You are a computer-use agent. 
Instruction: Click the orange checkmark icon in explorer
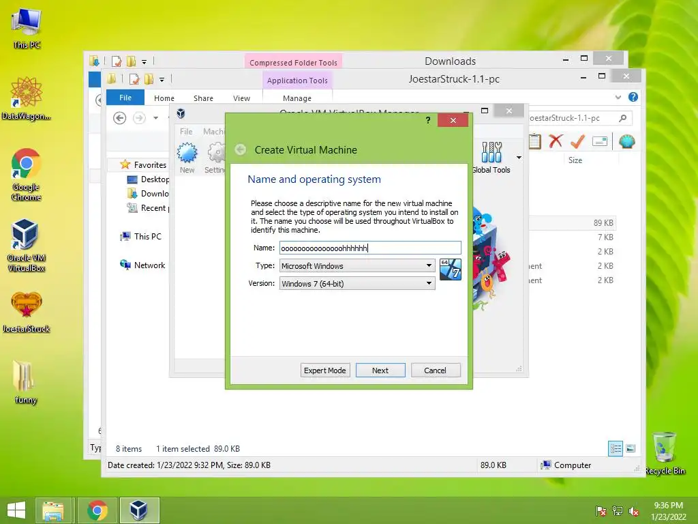tap(578, 142)
